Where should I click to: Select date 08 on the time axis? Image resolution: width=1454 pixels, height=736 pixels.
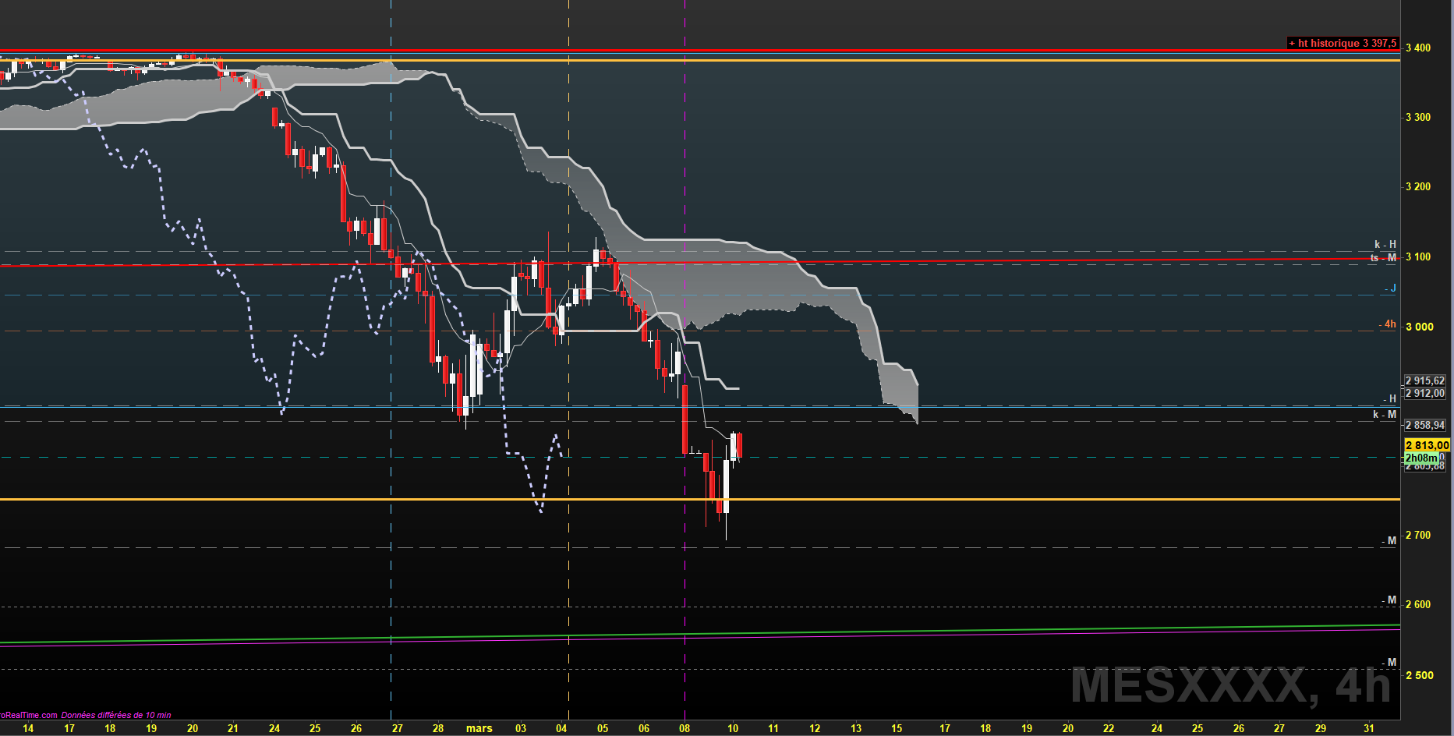click(x=685, y=728)
